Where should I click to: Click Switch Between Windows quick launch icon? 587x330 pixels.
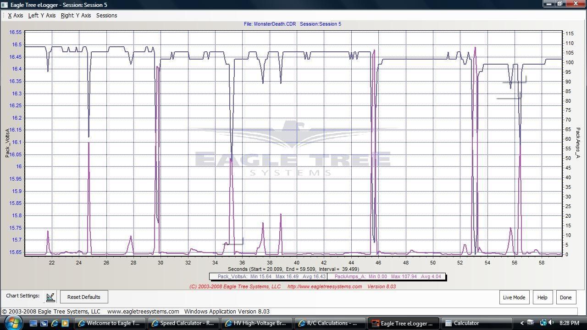[x=44, y=323]
